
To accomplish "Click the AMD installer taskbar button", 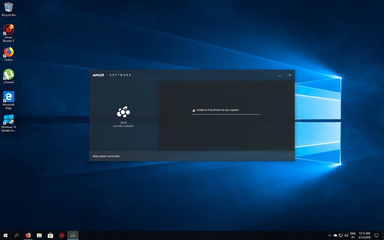I will coord(73,235).
